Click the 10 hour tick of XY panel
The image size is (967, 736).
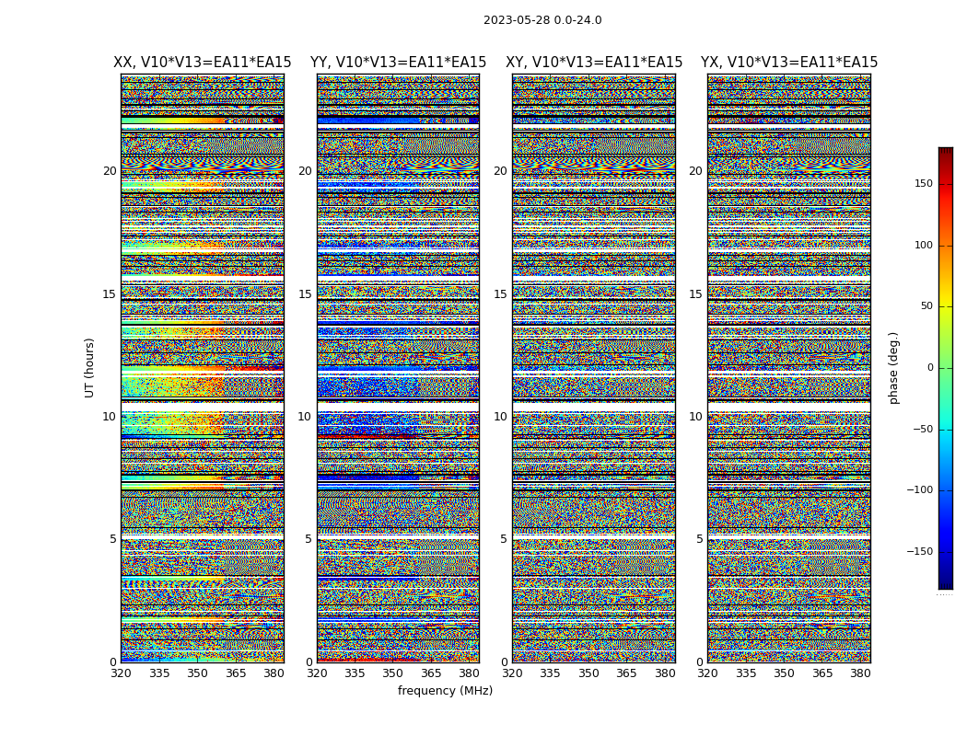click(500, 417)
